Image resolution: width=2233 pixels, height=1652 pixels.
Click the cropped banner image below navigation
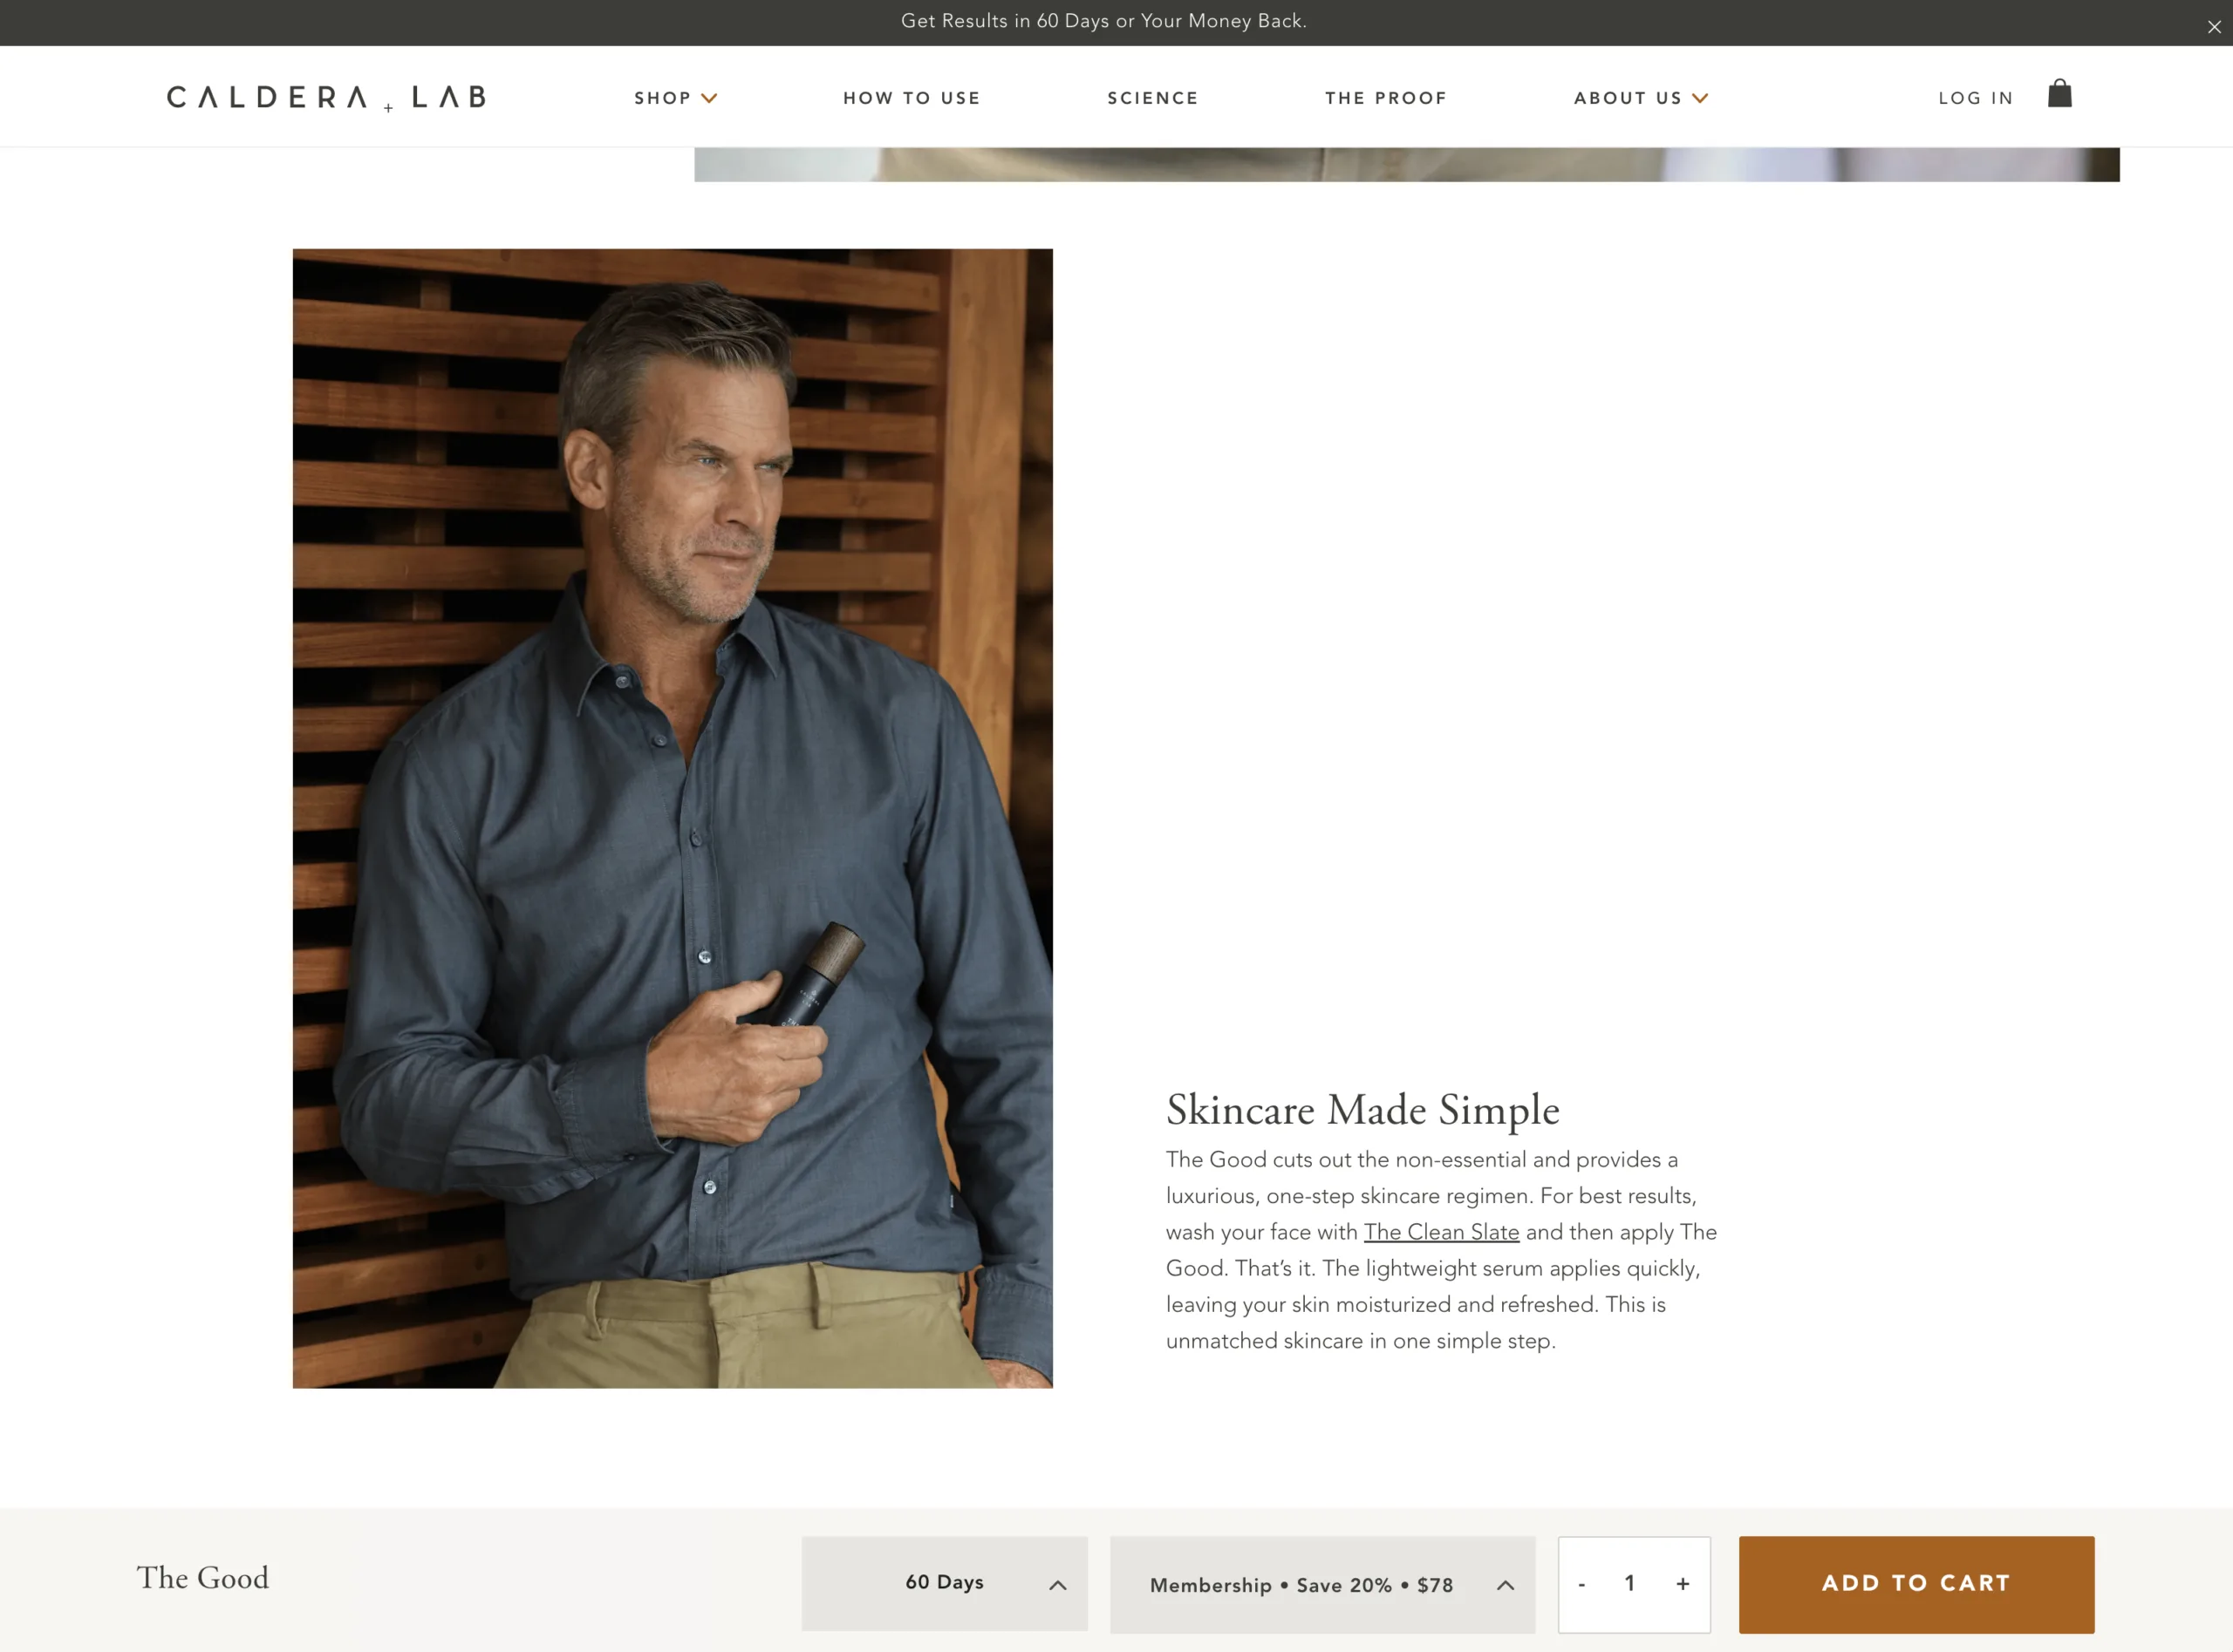click(x=1407, y=164)
